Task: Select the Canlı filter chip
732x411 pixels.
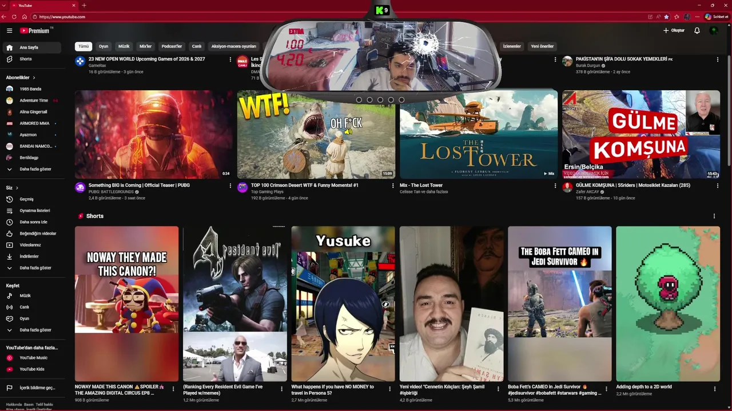Action: tap(197, 46)
